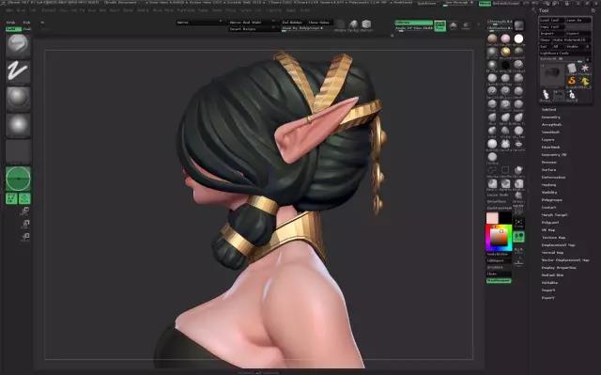Expand the Morph Target section
Image resolution: width=601 pixels, height=375 pixels.
(x=554, y=215)
